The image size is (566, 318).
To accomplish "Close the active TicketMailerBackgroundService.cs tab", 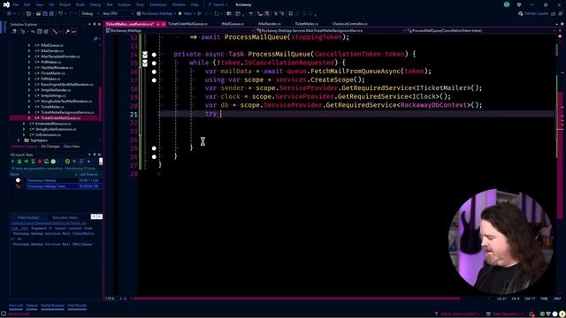I will (164, 24).
